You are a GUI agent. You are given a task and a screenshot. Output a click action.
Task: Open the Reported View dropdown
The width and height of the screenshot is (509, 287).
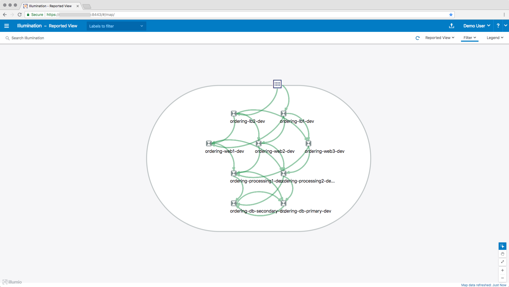[440, 38]
